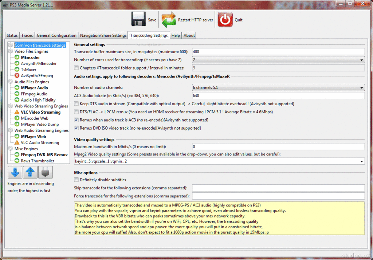Open the About tab
The height and width of the screenshot is (260, 373).
click(x=189, y=35)
